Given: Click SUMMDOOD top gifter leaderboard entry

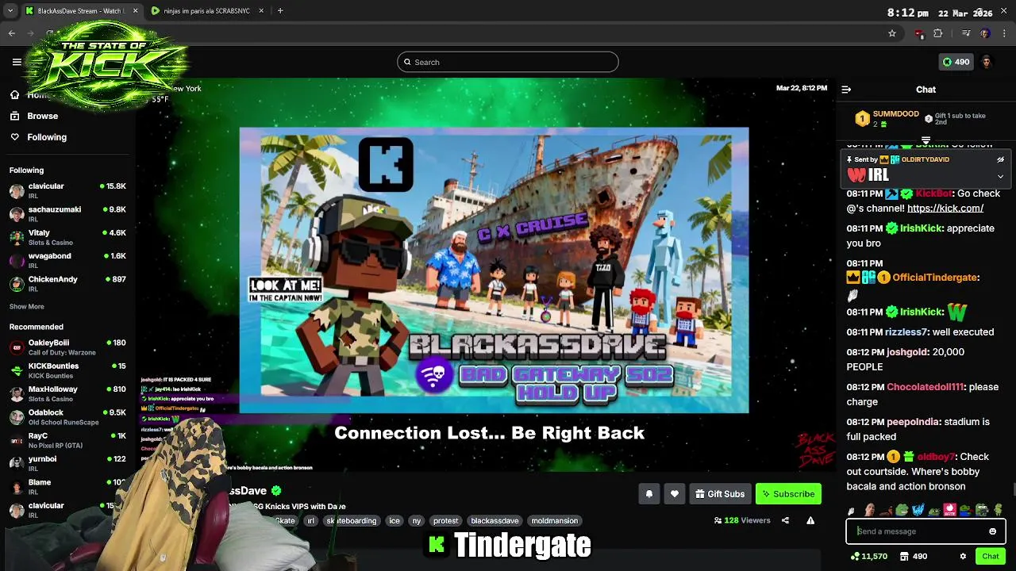Looking at the screenshot, I should coord(887,119).
